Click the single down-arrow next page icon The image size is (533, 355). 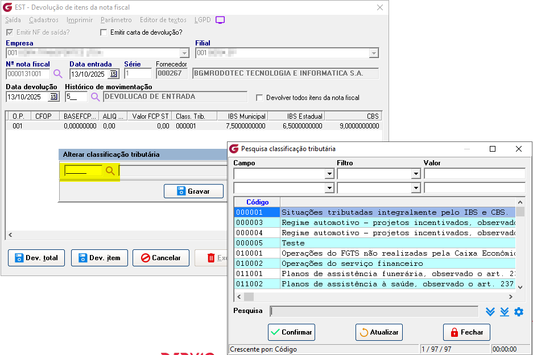click(x=490, y=312)
